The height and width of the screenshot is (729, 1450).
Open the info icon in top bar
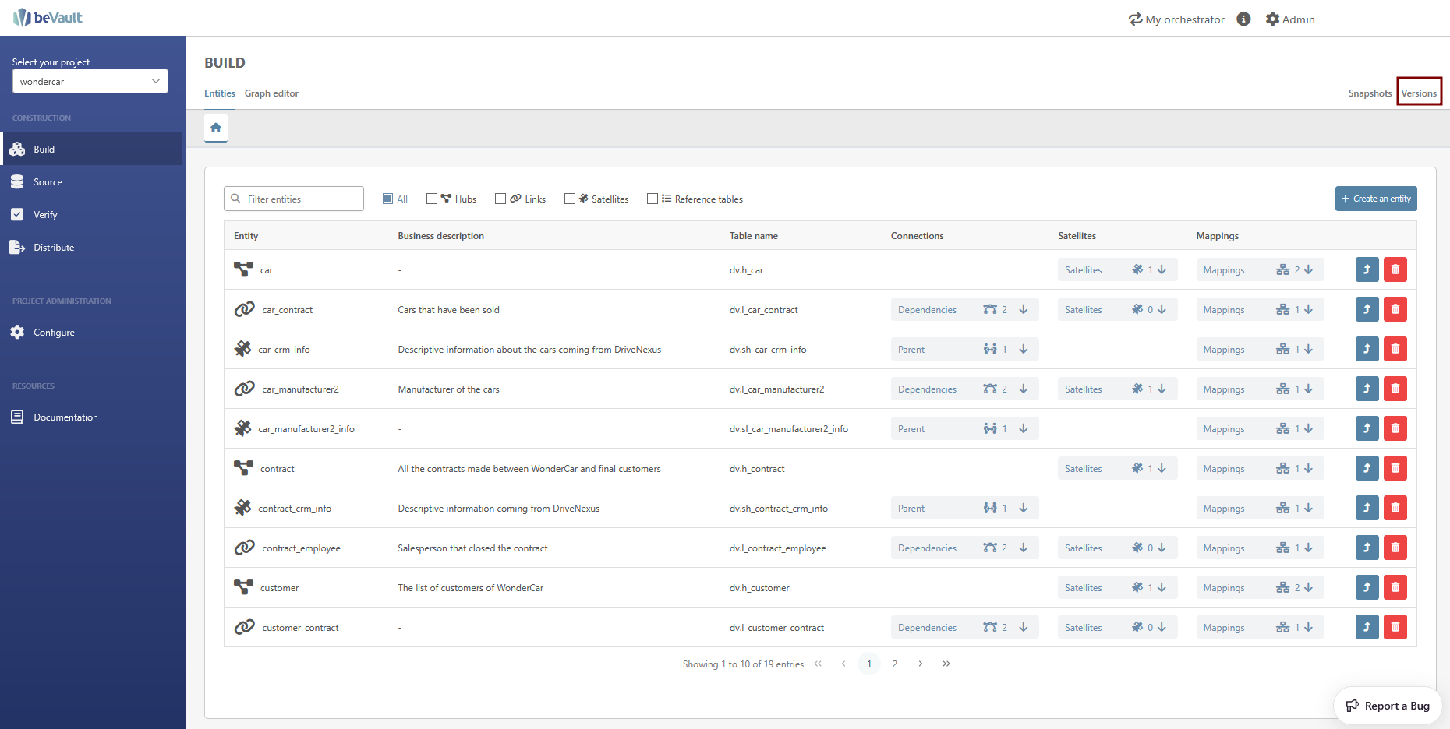tap(1243, 19)
